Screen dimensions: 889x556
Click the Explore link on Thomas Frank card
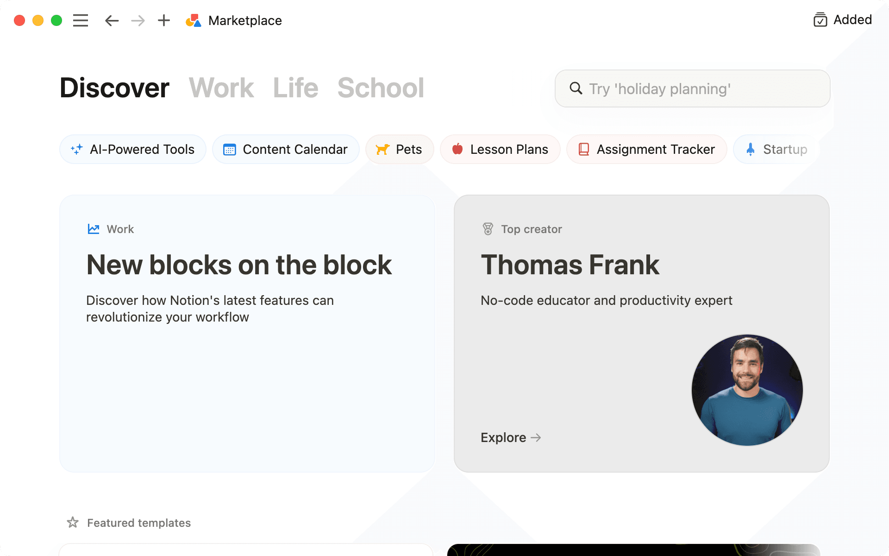click(x=510, y=437)
